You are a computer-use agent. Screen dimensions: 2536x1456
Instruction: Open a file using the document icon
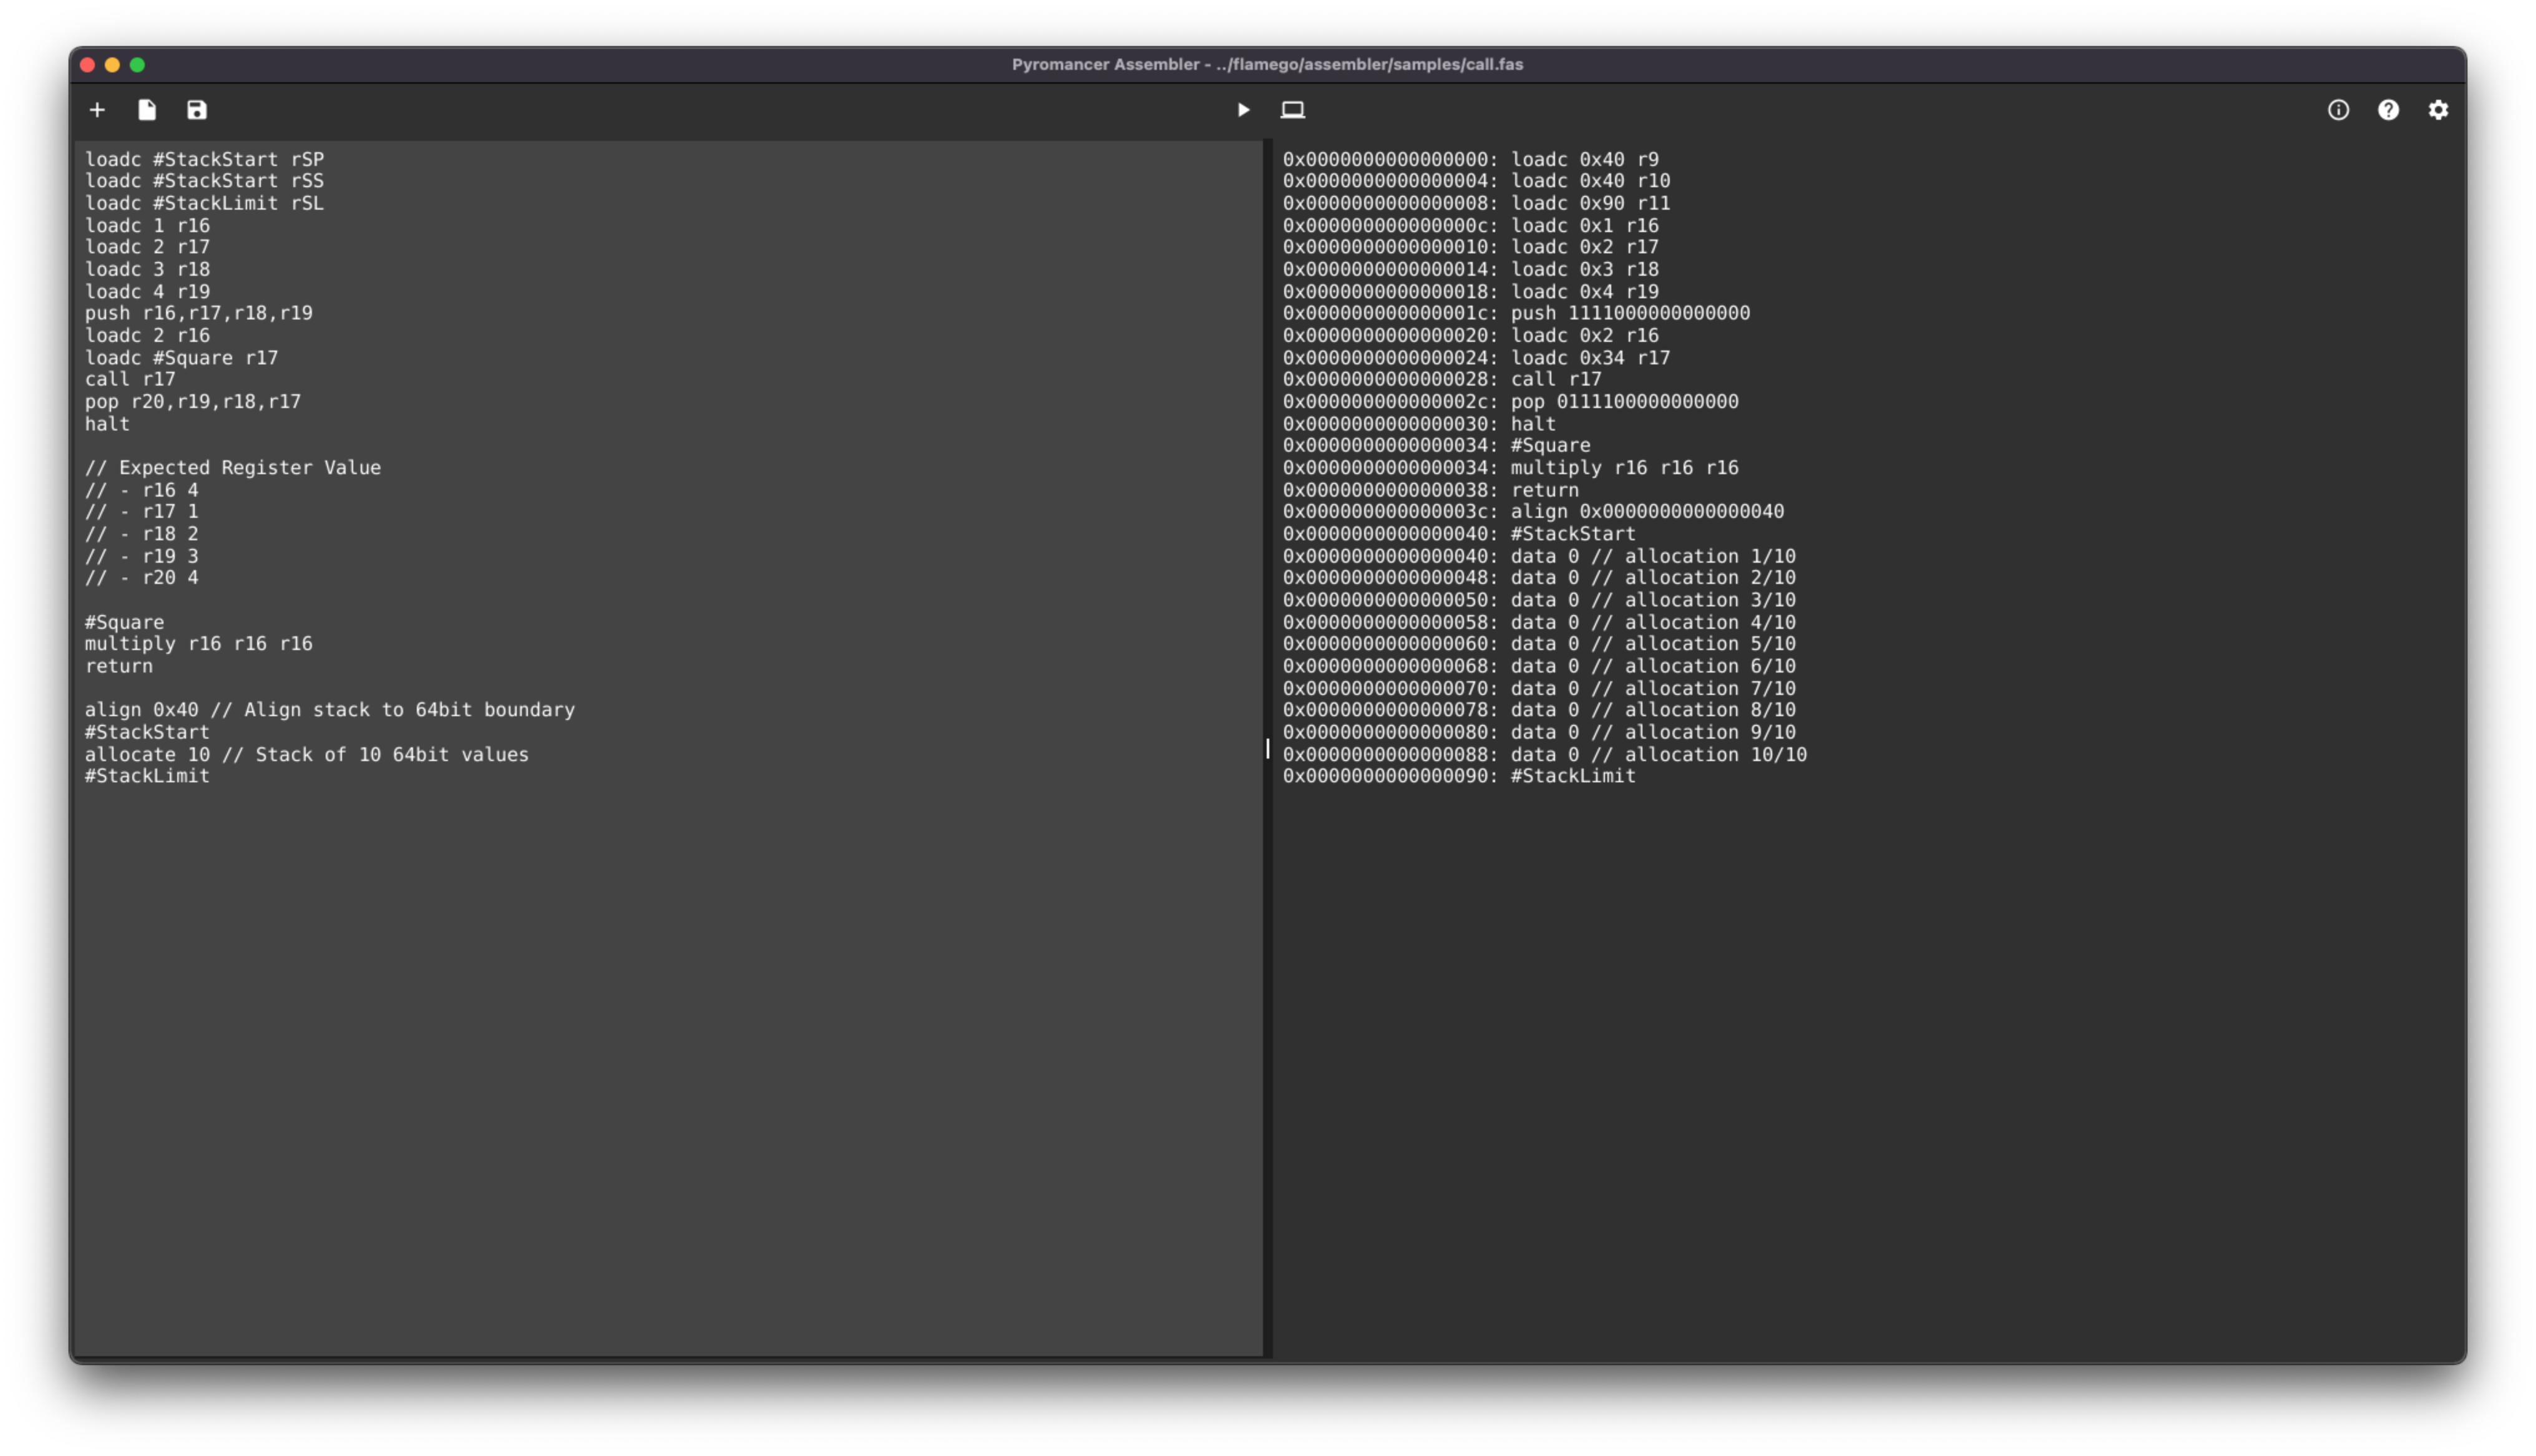(147, 110)
